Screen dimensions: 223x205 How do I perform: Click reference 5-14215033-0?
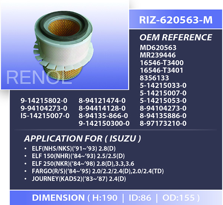[163, 85]
